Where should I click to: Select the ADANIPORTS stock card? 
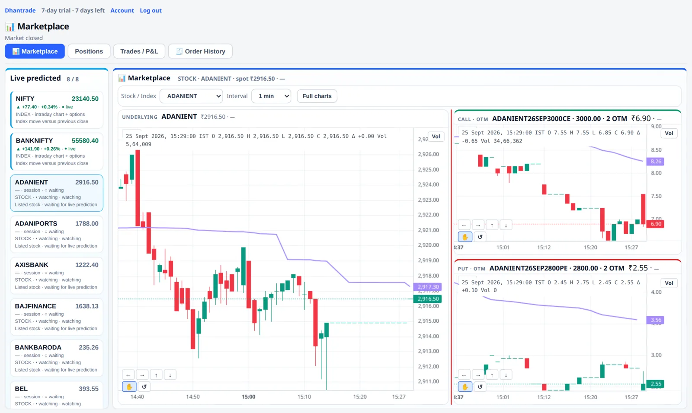point(57,234)
